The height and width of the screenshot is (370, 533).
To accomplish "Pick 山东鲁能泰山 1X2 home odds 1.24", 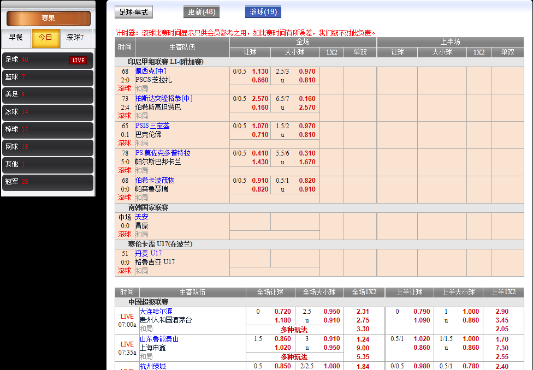I will click(363, 339).
